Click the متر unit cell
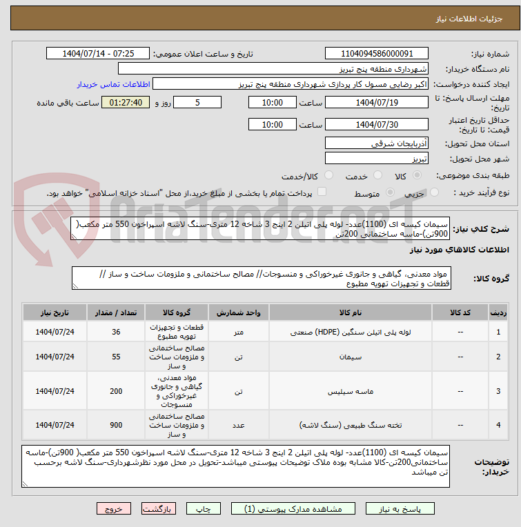This screenshot has height=527, width=521. 239,332
